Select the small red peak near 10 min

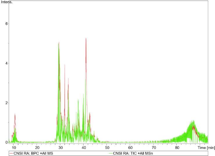click(x=15, y=115)
